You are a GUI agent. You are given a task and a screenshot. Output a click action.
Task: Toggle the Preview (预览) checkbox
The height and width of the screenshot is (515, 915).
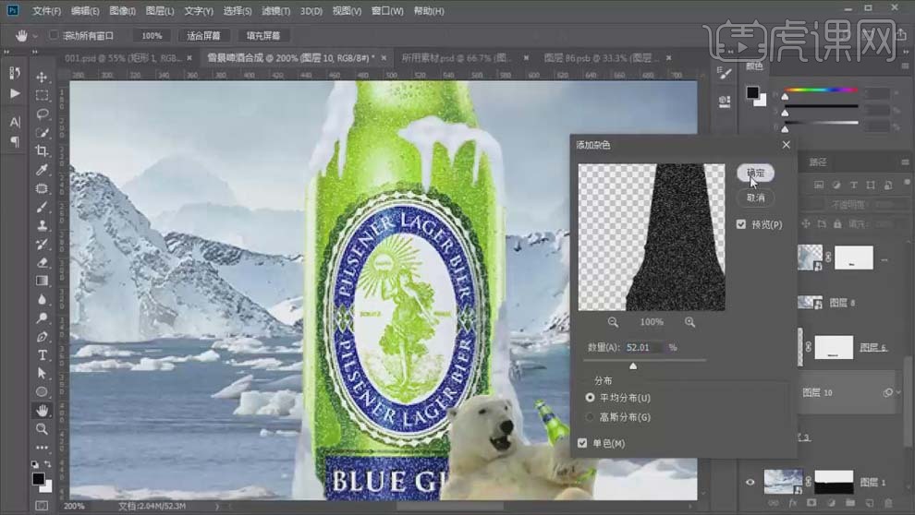(741, 224)
